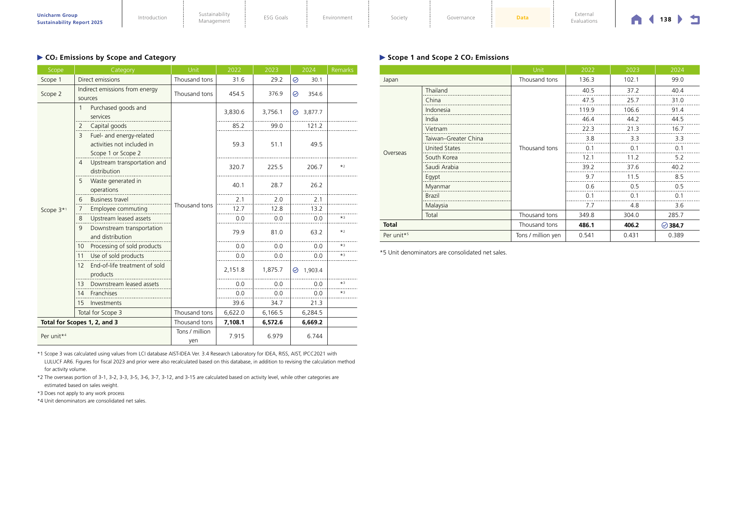Viewport: 737px width, 522px height.
Task: Open the Introduction tab
Action: [x=153, y=18]
